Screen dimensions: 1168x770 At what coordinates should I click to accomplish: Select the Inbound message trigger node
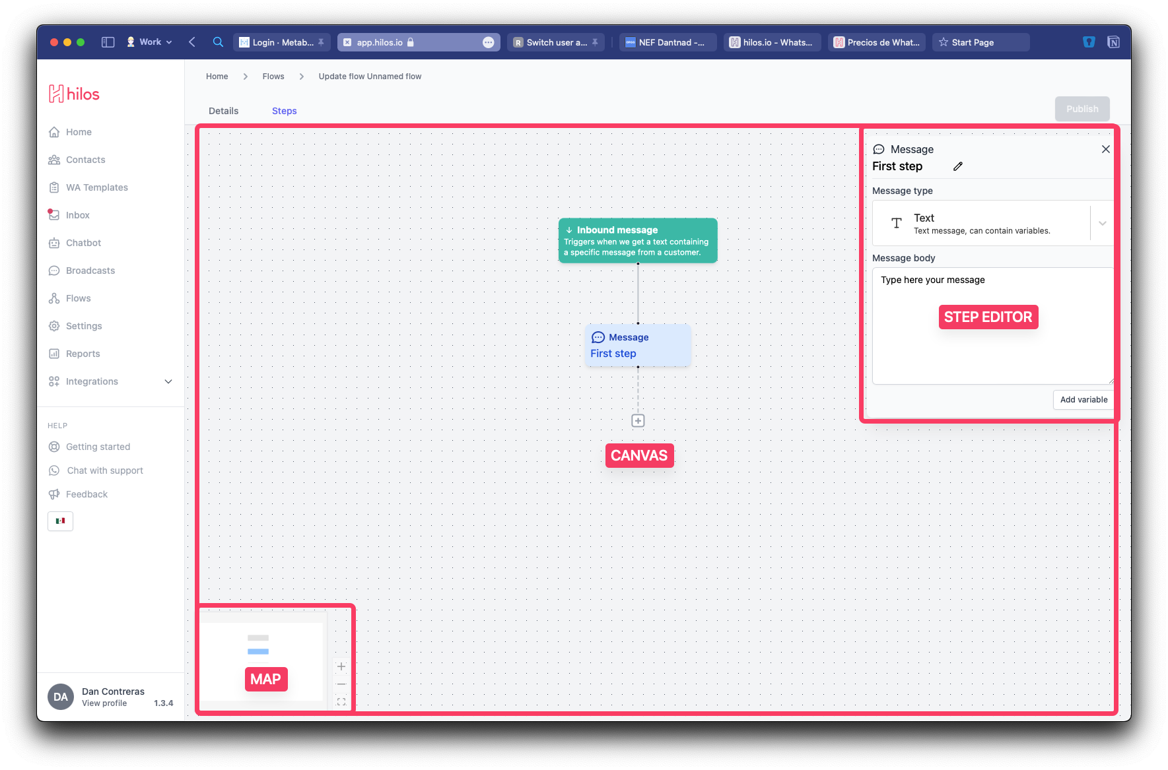(638, 241)
